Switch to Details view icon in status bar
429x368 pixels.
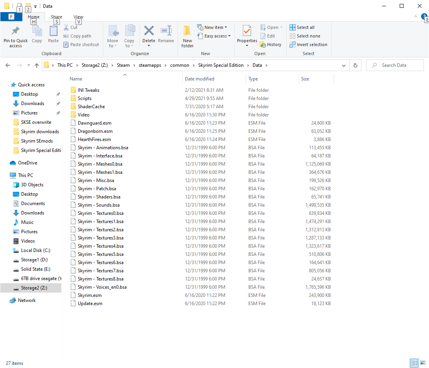click(414, 363)
